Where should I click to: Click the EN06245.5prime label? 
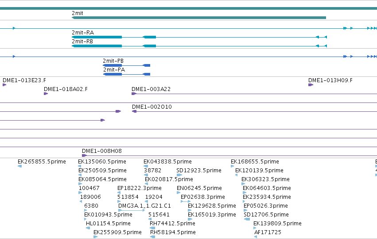199,188
